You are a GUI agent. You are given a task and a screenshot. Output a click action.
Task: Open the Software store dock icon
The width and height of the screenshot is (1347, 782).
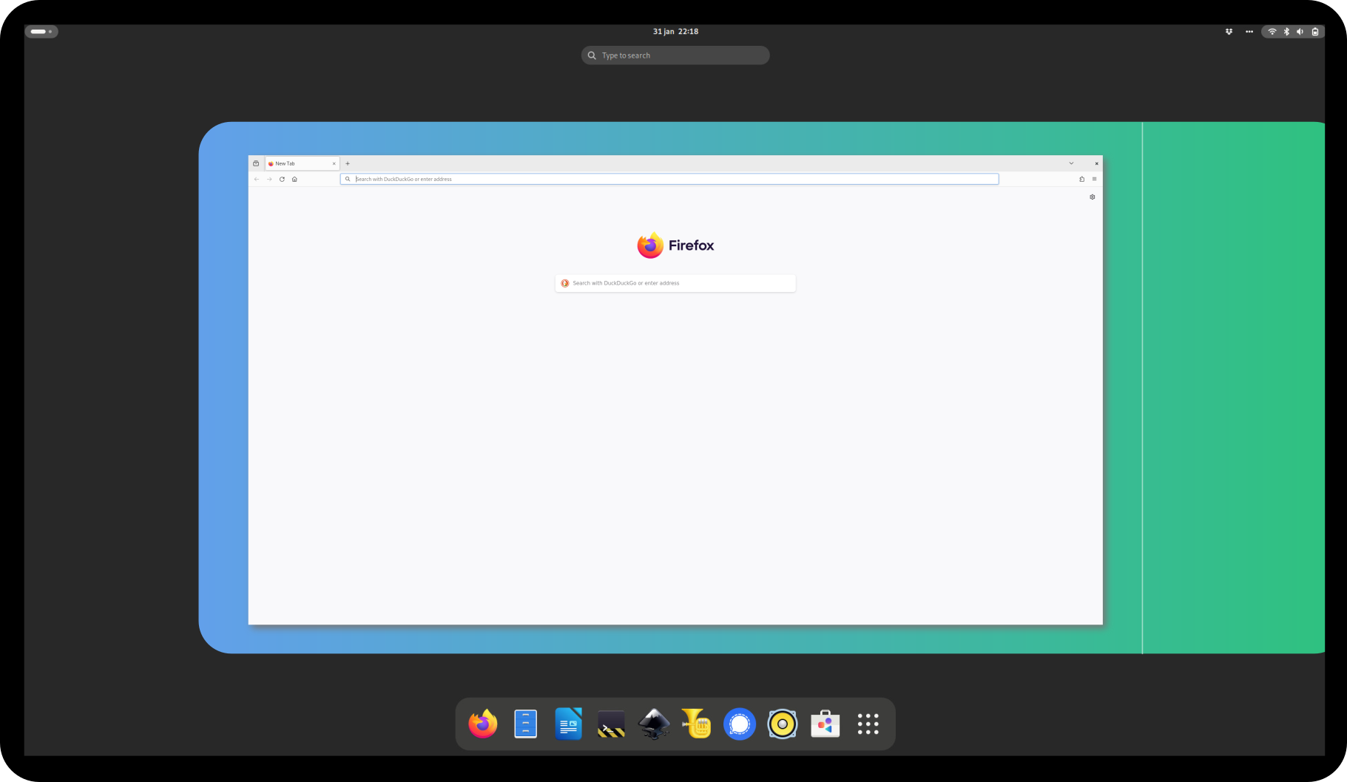coord(826,724)
